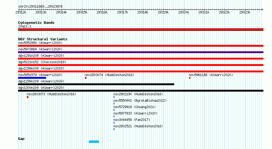Image resolution: width=272 pixels, height=149 pixels.
Task: Click the small red marker under nsv5961186
Action: pyautogui.click(x=190, y=78)
